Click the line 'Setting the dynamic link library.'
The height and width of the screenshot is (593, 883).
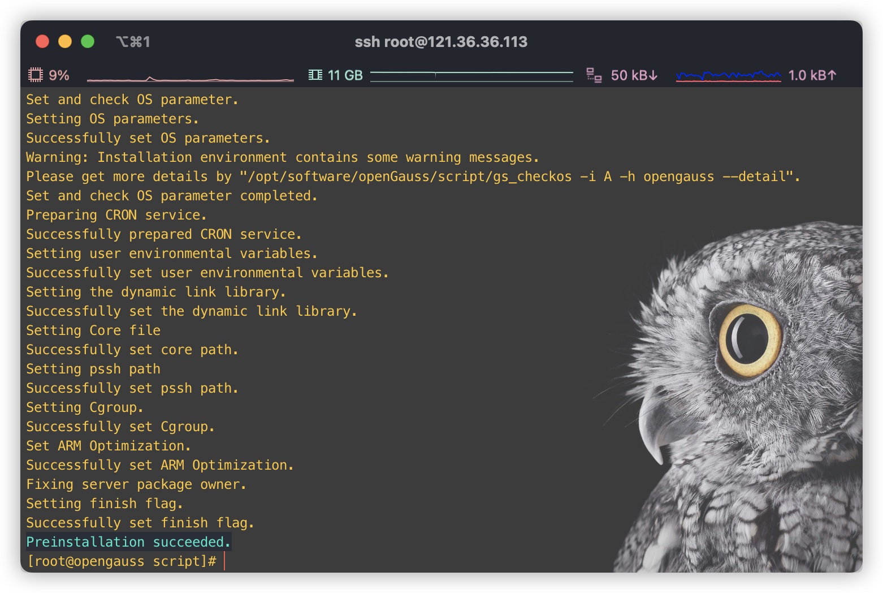(156, 292)
